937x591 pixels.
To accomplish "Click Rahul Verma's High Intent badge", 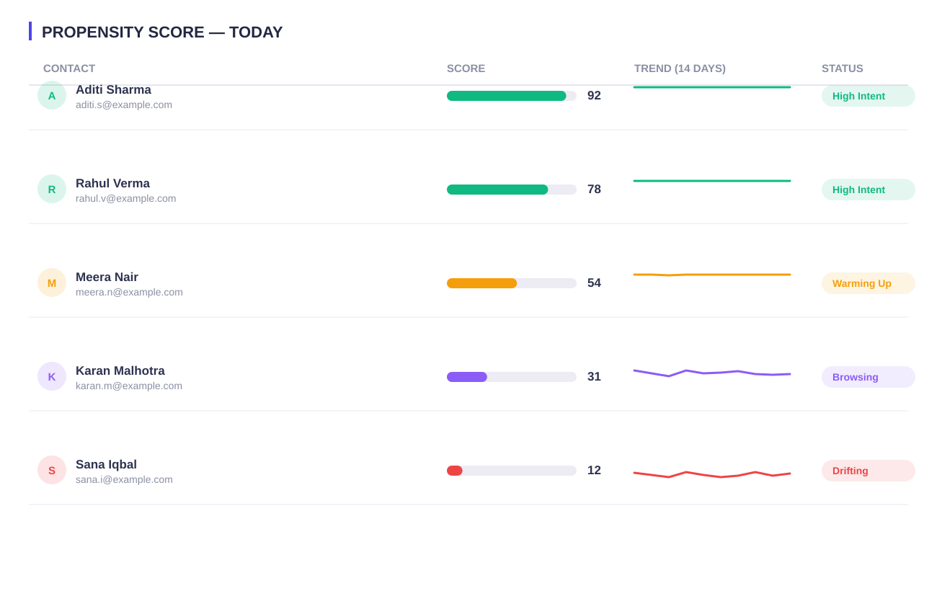I will tap(869, 190).
